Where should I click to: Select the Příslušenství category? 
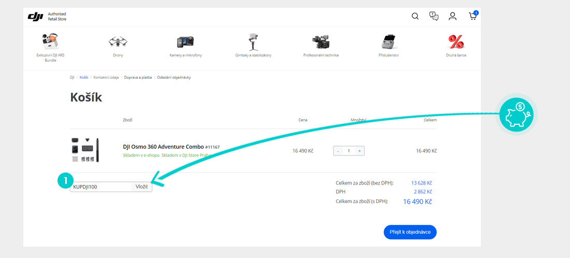(388, 42)
